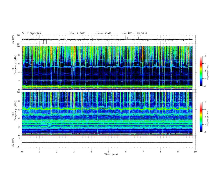Click the time axis tick label '5'

tap(109, 152)
